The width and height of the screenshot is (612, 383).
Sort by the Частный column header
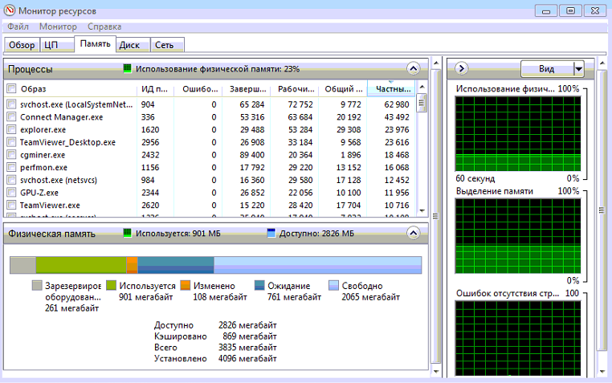coord(390,89)
